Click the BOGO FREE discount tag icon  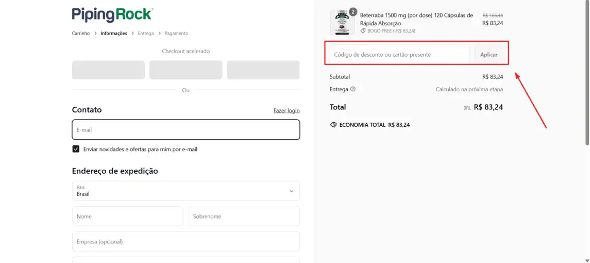pos(363,31)
